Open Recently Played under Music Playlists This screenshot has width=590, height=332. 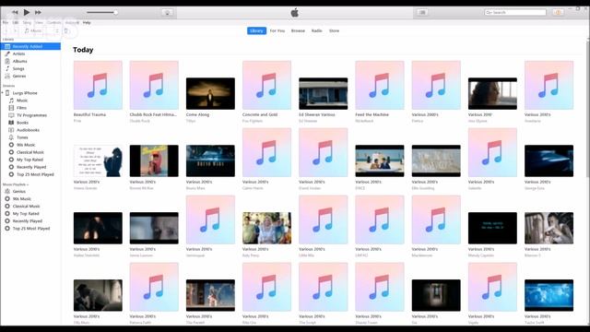(30, 221)
